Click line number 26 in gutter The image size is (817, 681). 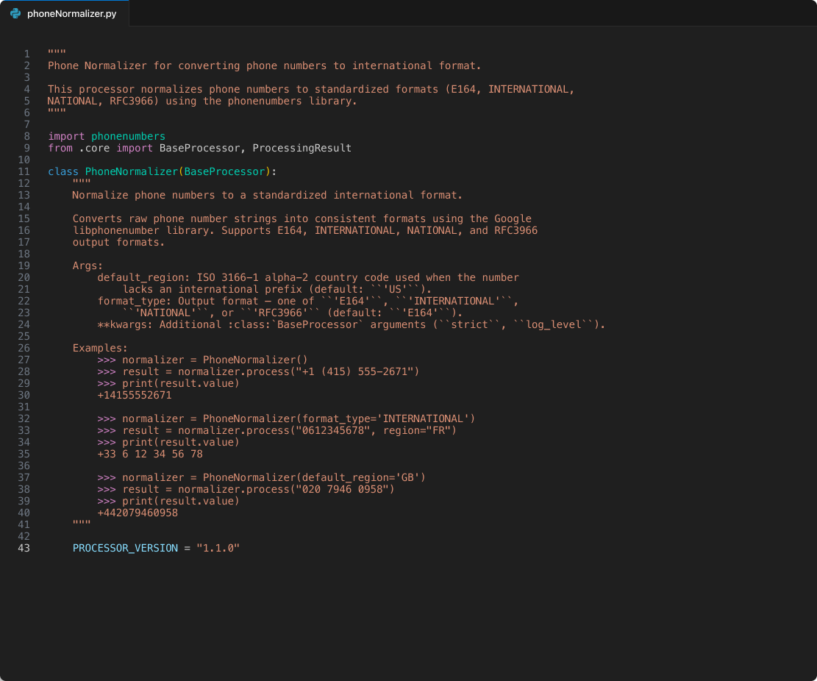click(x=24, y=348)
